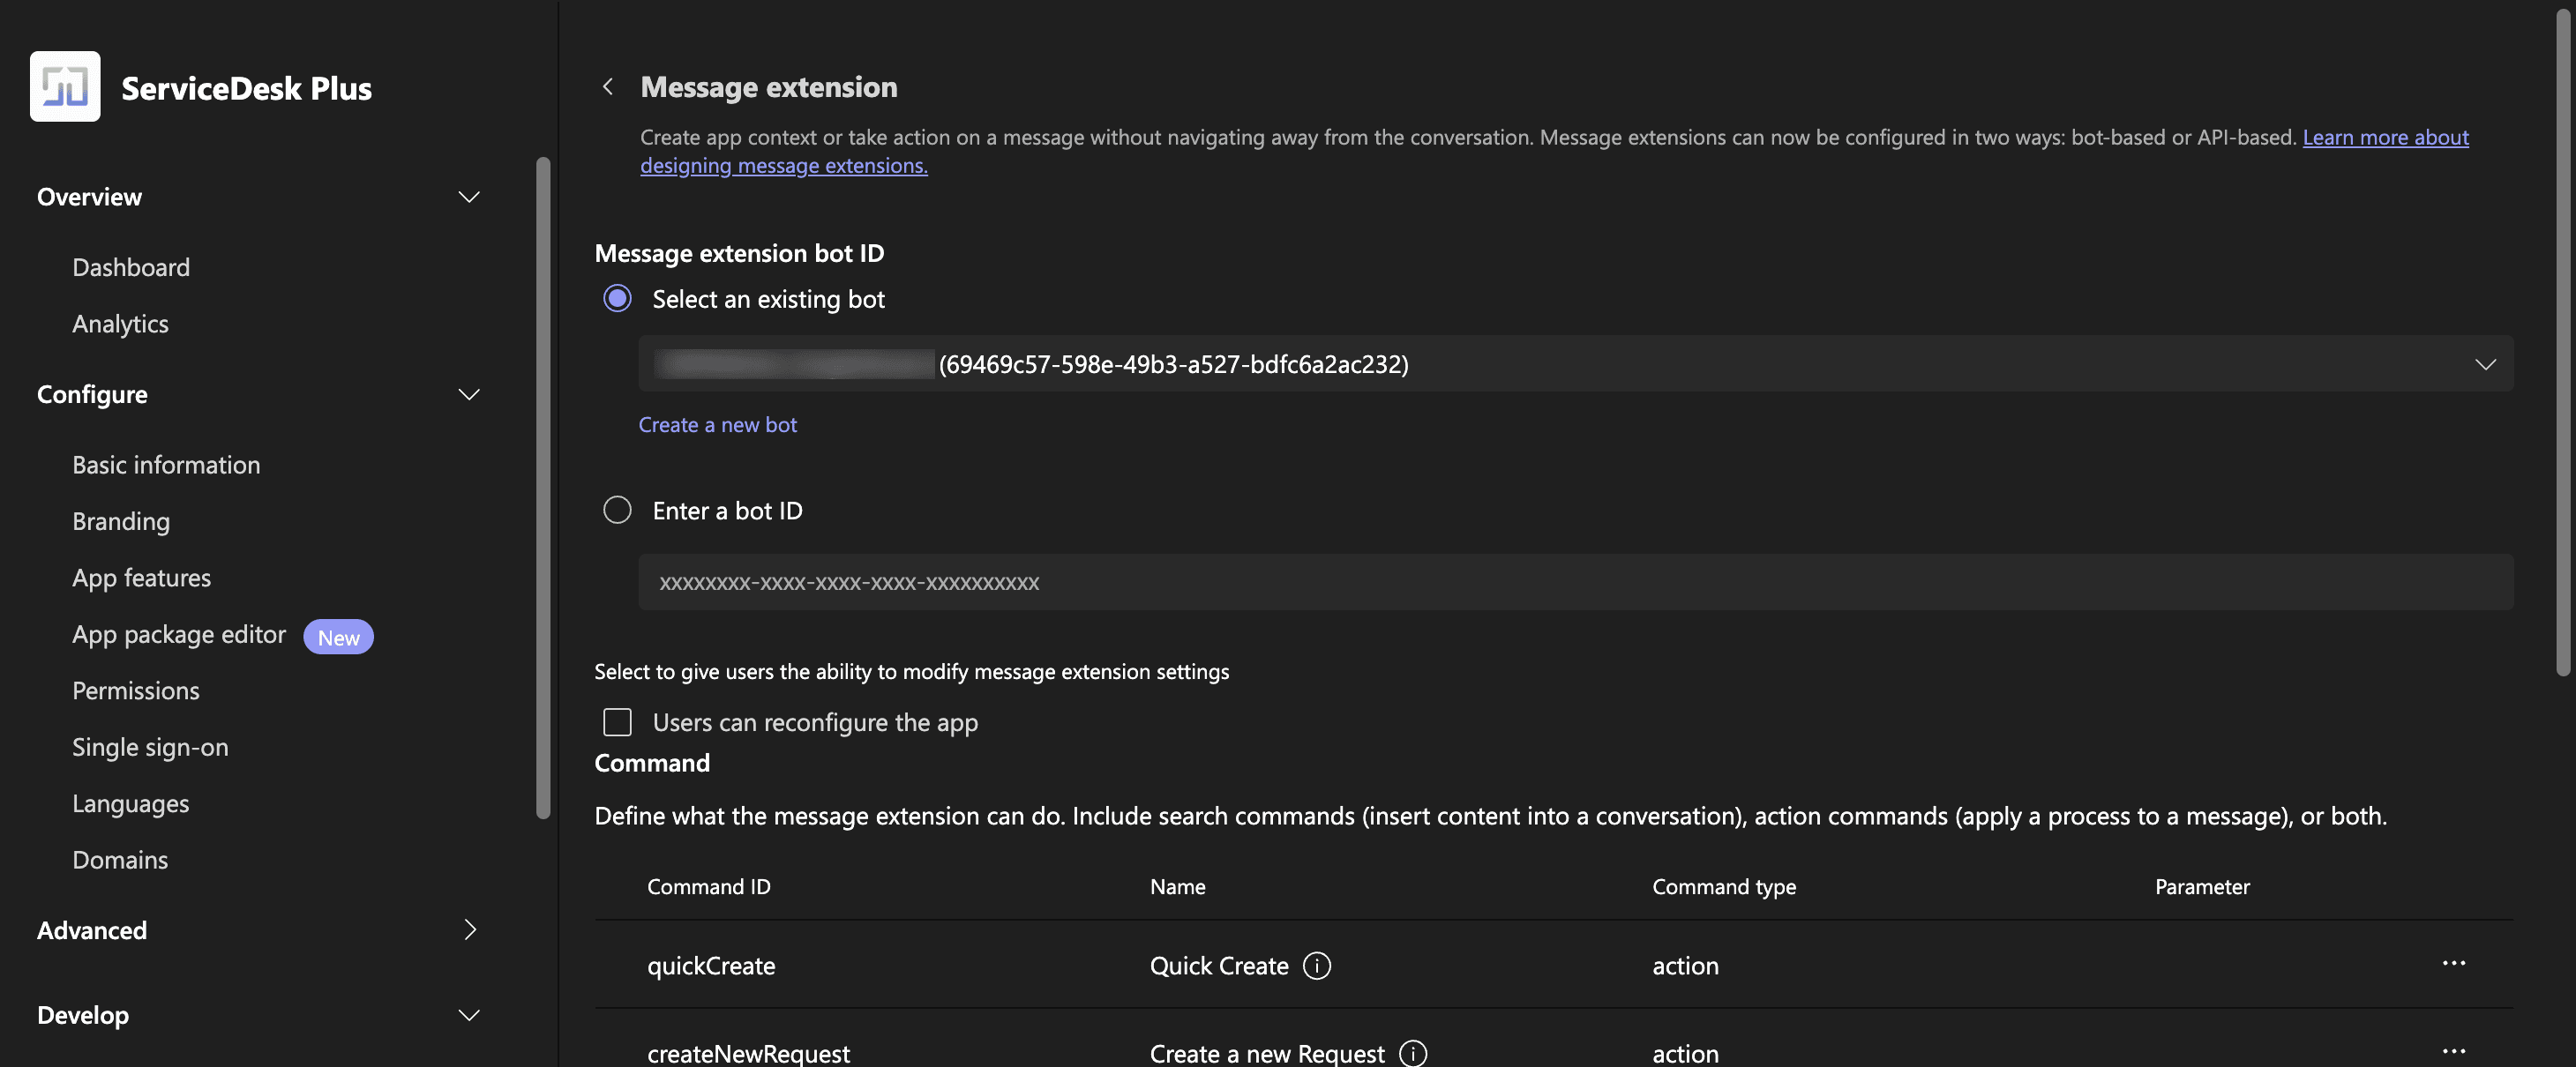Click 'Create a new bot' link

(x=717, y=425)
